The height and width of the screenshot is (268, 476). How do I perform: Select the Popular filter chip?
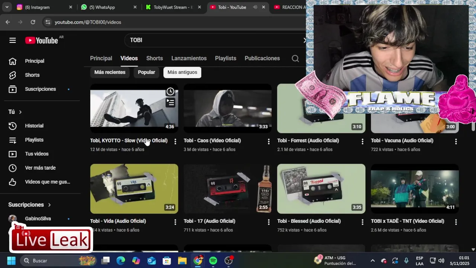tap(147, 72)
